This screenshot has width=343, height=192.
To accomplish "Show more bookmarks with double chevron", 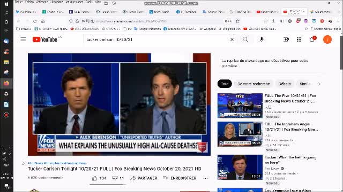I will (x=306, y=28).
